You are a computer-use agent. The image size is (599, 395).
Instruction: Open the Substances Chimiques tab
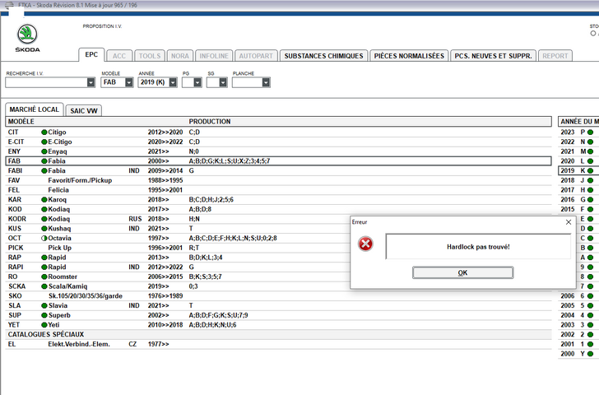click(323, 56)
